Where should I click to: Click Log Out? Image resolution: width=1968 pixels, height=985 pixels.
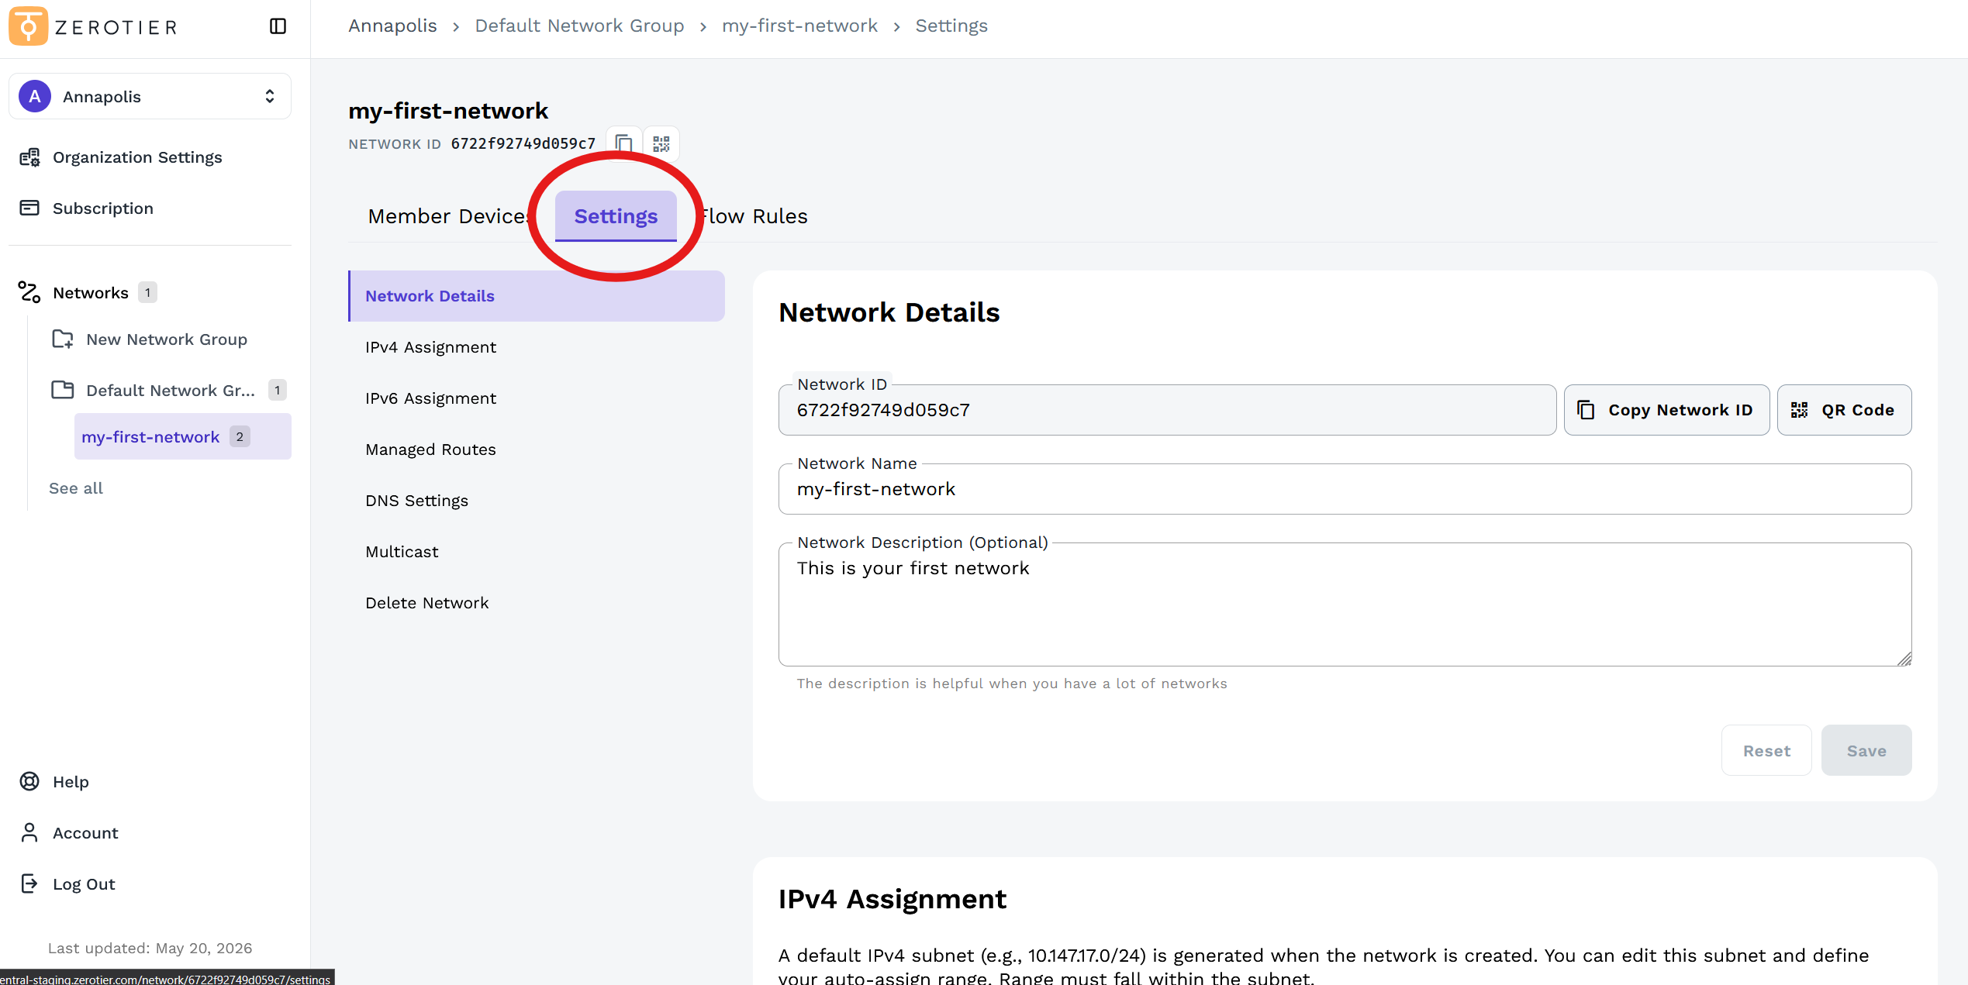pyautogui.click(x=84, y=884)
